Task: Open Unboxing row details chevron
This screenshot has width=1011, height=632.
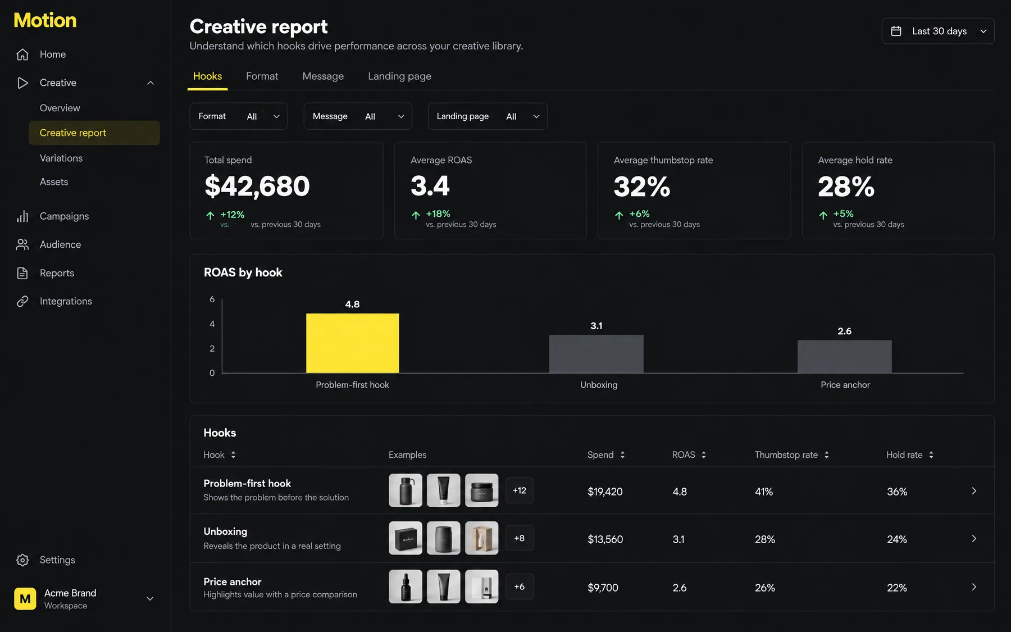Action: tap(974, 539)
